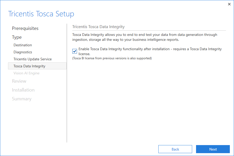The width and height of the screenshot is (234, 156).
Task: Select Tricentis Update Service in sidebar
Action: [33, 59]
